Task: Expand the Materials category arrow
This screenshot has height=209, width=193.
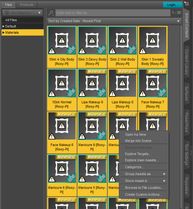Action: pyautogui.click(x=4, y=33)
